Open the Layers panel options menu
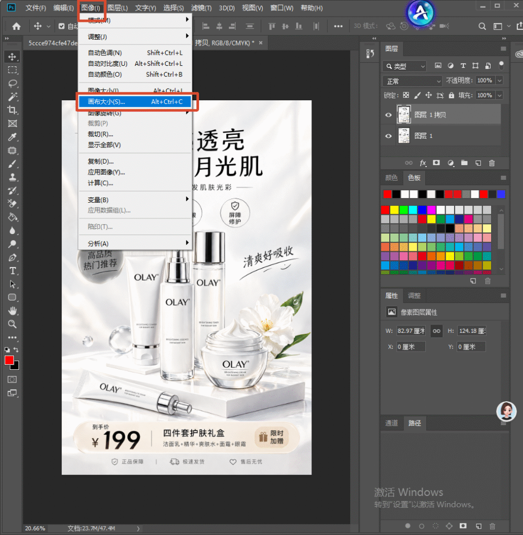The width and height of the screenshot is (523, 535). click(x=503, y=49)
